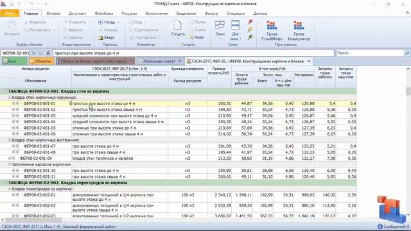
Task: Close the Локальная смета1 tab
Action: coord(180,61)
